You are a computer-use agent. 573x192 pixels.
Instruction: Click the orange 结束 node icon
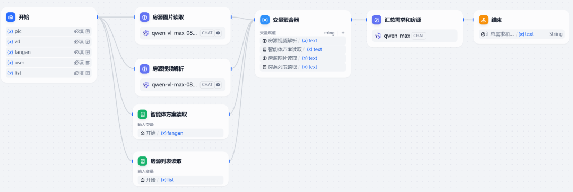[483, 20]
